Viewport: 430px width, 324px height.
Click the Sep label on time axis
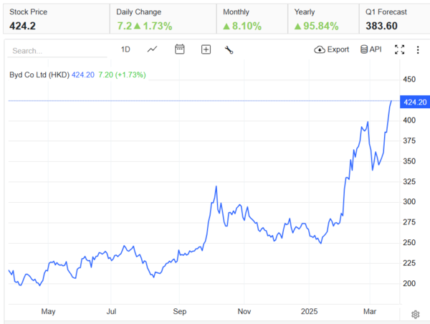coord(180,312)
